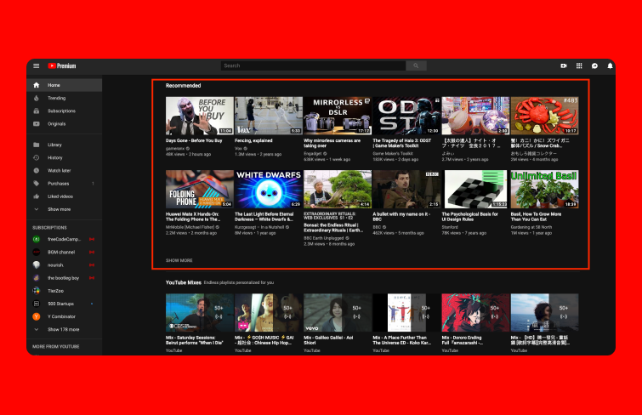Open the checkerboard UI design thumbnail
This screenshot has width=642, height=415.
click(x=476, y=190)
